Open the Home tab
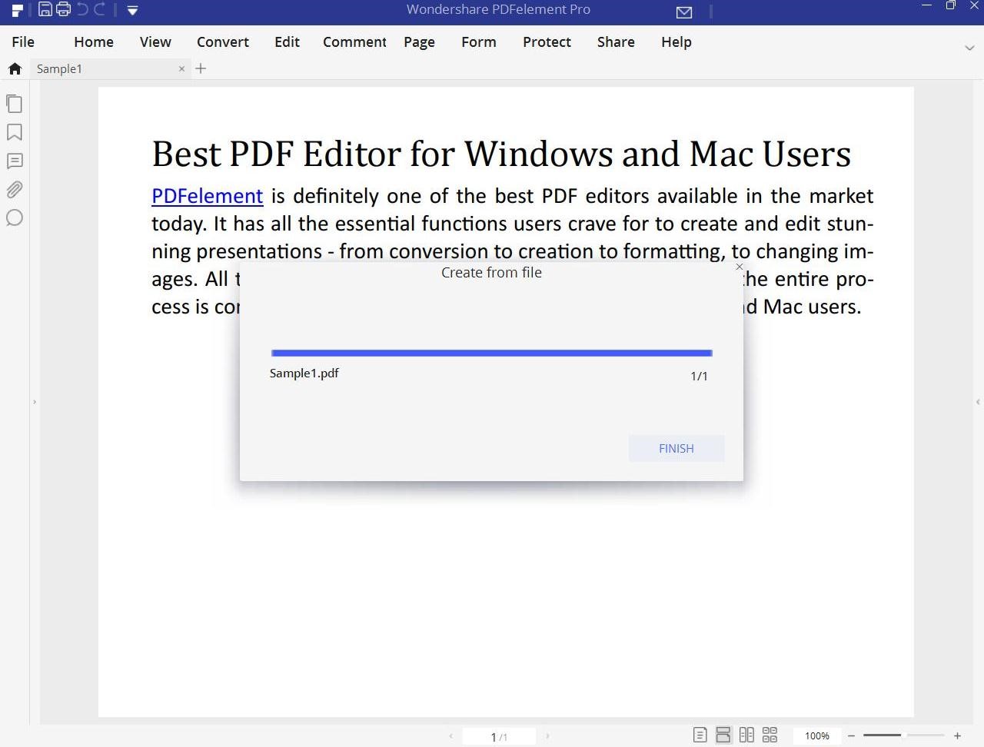This screenshot has height=747, width=984. pyautogui.click(x=94, y=42)
